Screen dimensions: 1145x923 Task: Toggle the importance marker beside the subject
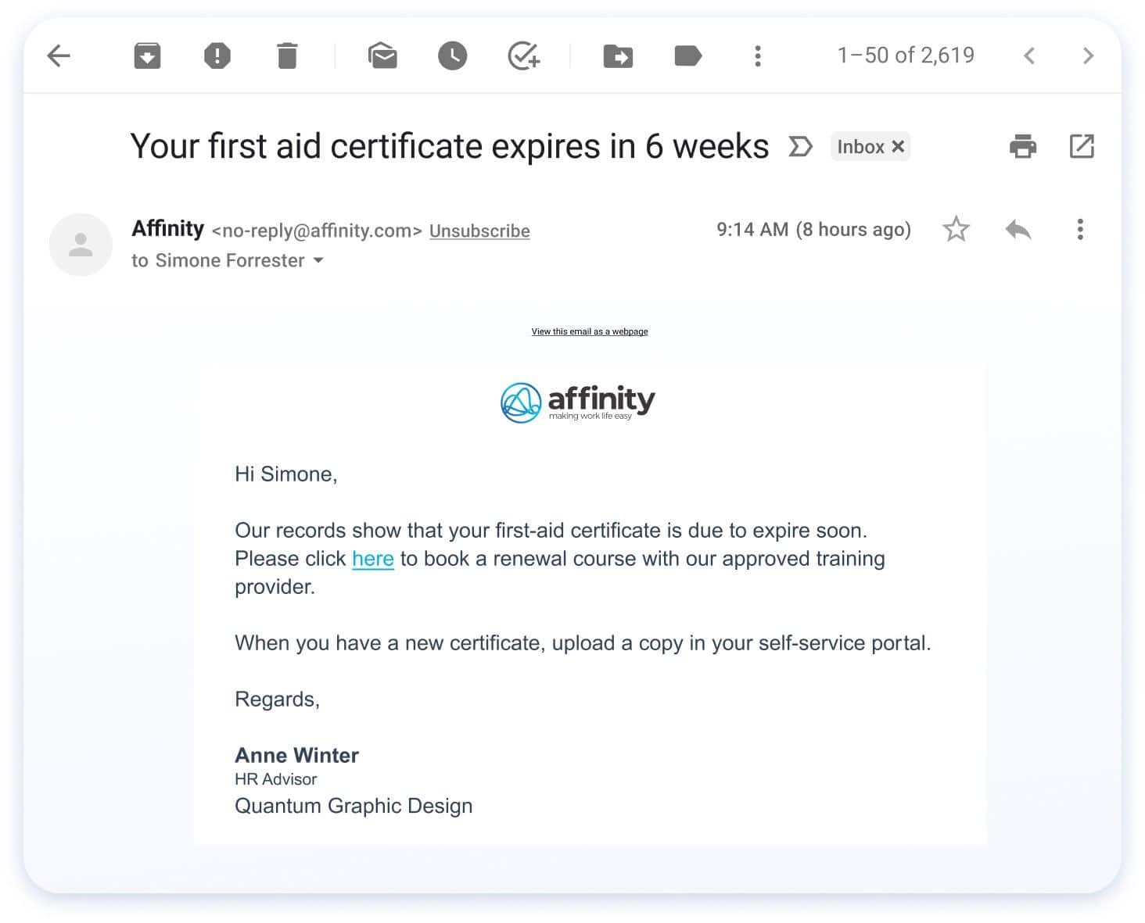tap(800, 146)
